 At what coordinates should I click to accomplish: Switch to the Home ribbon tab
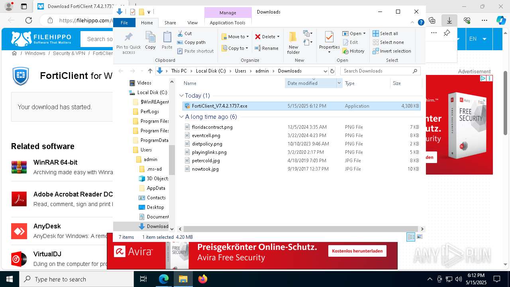point(147,23)
